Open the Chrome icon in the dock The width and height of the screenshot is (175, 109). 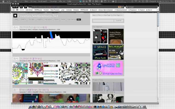[x=36, y=107]
